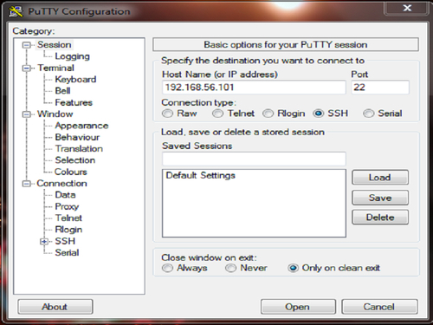
Task: Open the Colours settings category
Action: click(71, 172)
